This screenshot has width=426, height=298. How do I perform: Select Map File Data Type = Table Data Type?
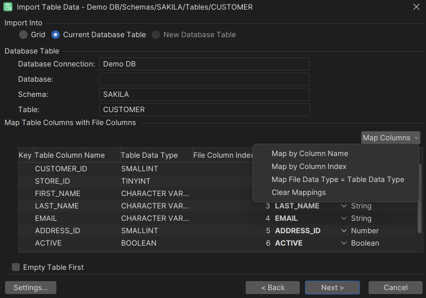(x=338, y=179)
